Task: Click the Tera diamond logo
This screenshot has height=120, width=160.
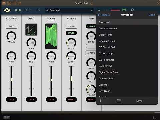Action: pos(7,10)
